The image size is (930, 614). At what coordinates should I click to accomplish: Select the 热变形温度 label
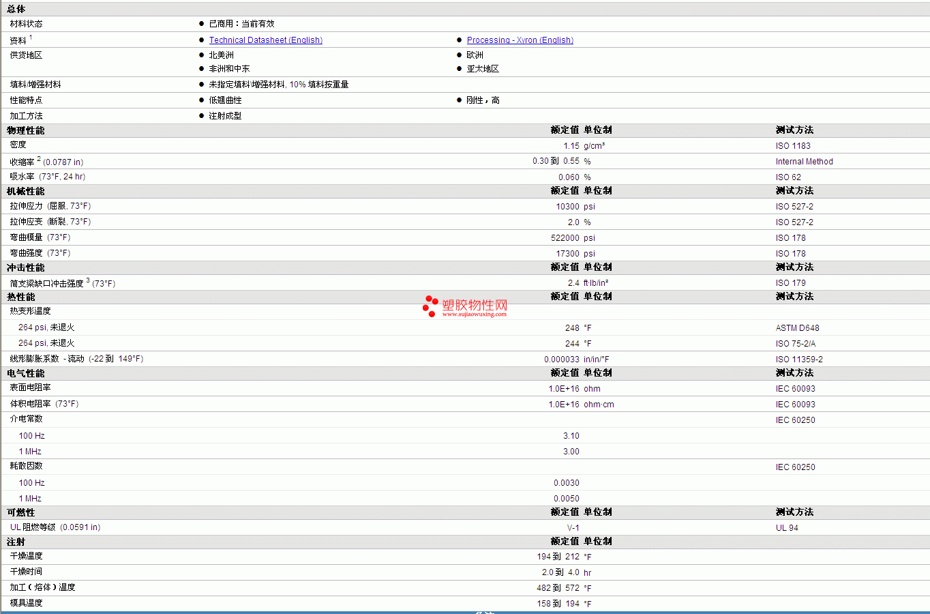[x=31, y=311]
